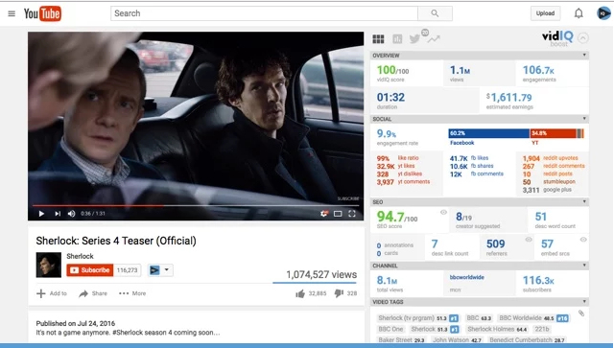Enter fullscreen in video player
This screenshot has height=348, width=614.
click(x=352, y=214)
